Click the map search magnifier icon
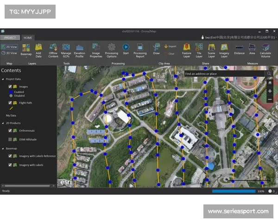 (x=269, y=73)
